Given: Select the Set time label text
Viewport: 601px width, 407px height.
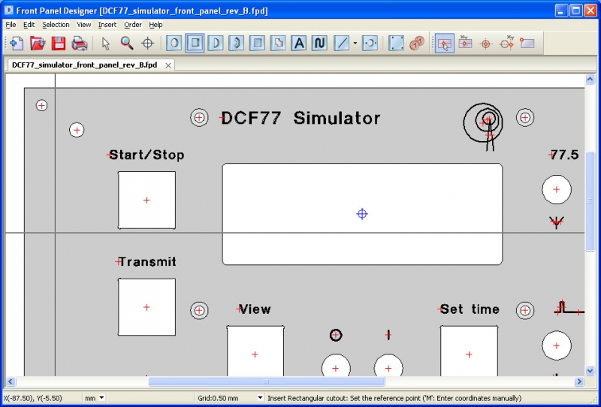Looking at the screenshot, I should click(x=470, y=309).
